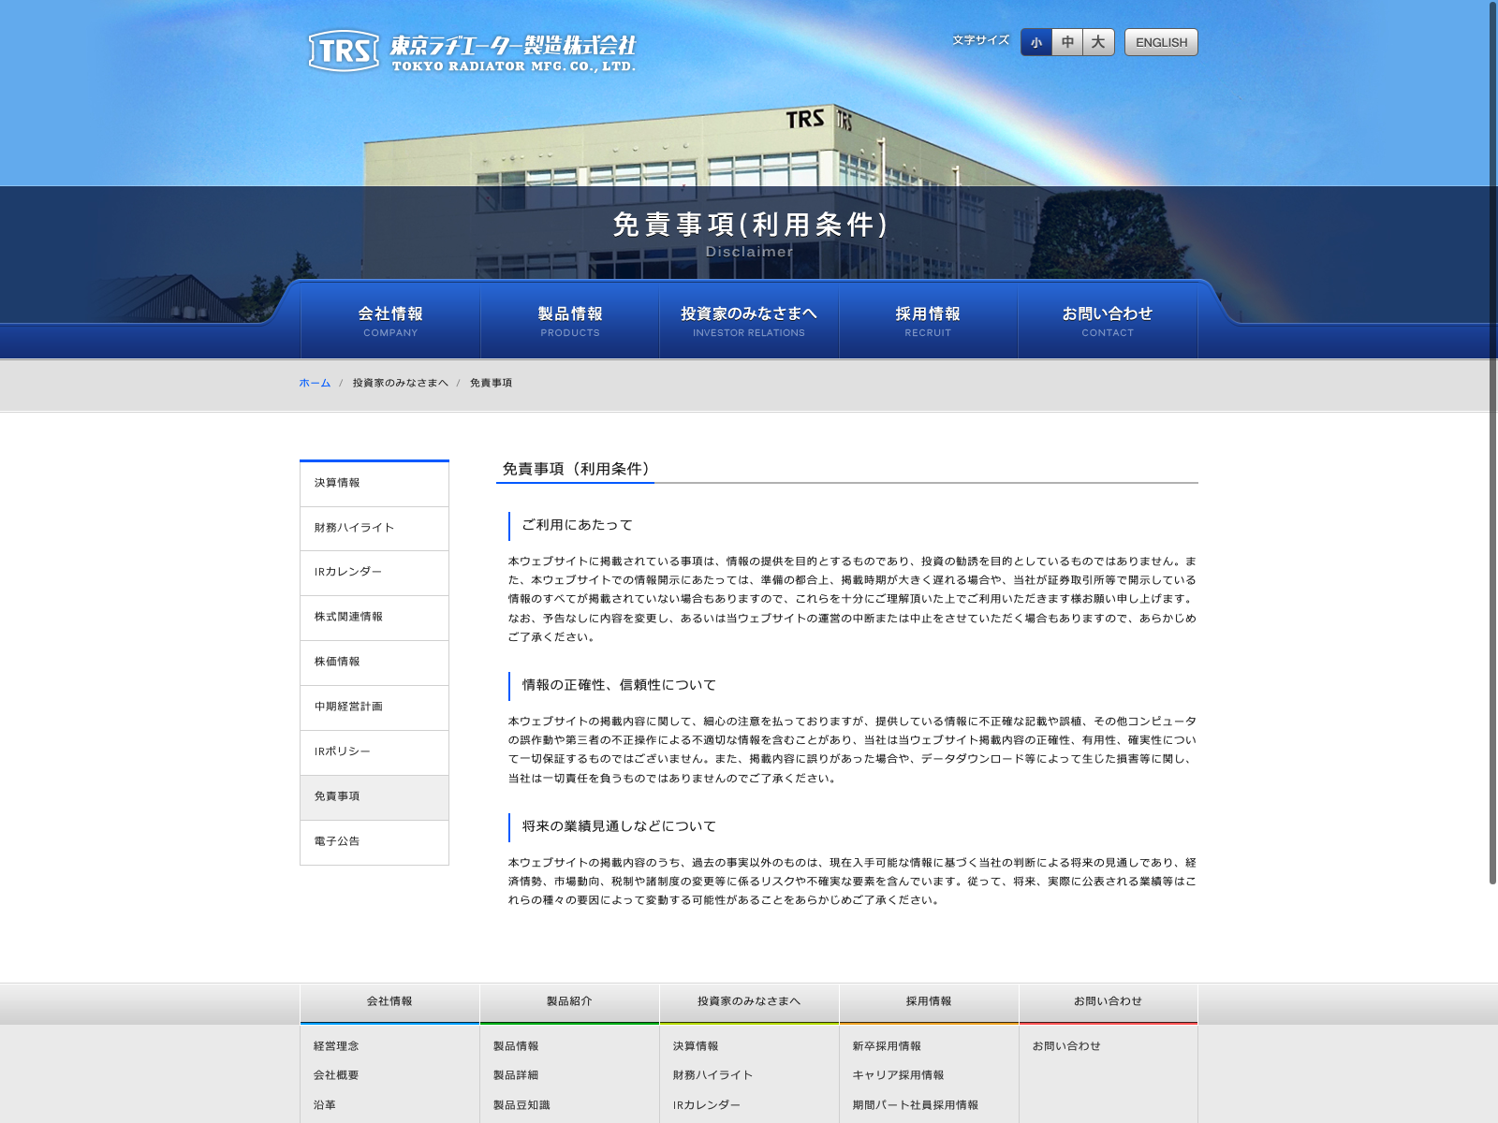Image resolution: width=1498 pixels, height=1123 pixels.
Task: Open 株価情報 in the sidebar menu
Action: 374,663
